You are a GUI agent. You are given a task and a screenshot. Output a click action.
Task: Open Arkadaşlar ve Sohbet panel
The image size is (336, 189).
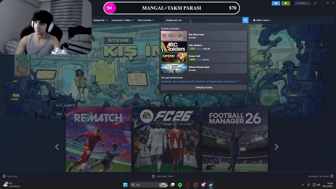[x=318, y=176]
